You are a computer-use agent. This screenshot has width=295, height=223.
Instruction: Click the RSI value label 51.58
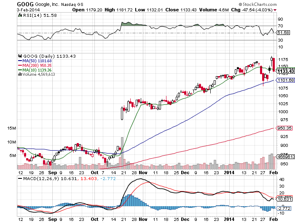pos(283,33)
